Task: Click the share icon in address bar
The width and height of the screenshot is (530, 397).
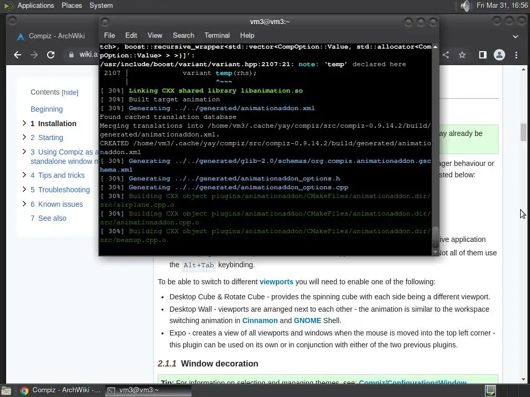Action: pos(446,55)
